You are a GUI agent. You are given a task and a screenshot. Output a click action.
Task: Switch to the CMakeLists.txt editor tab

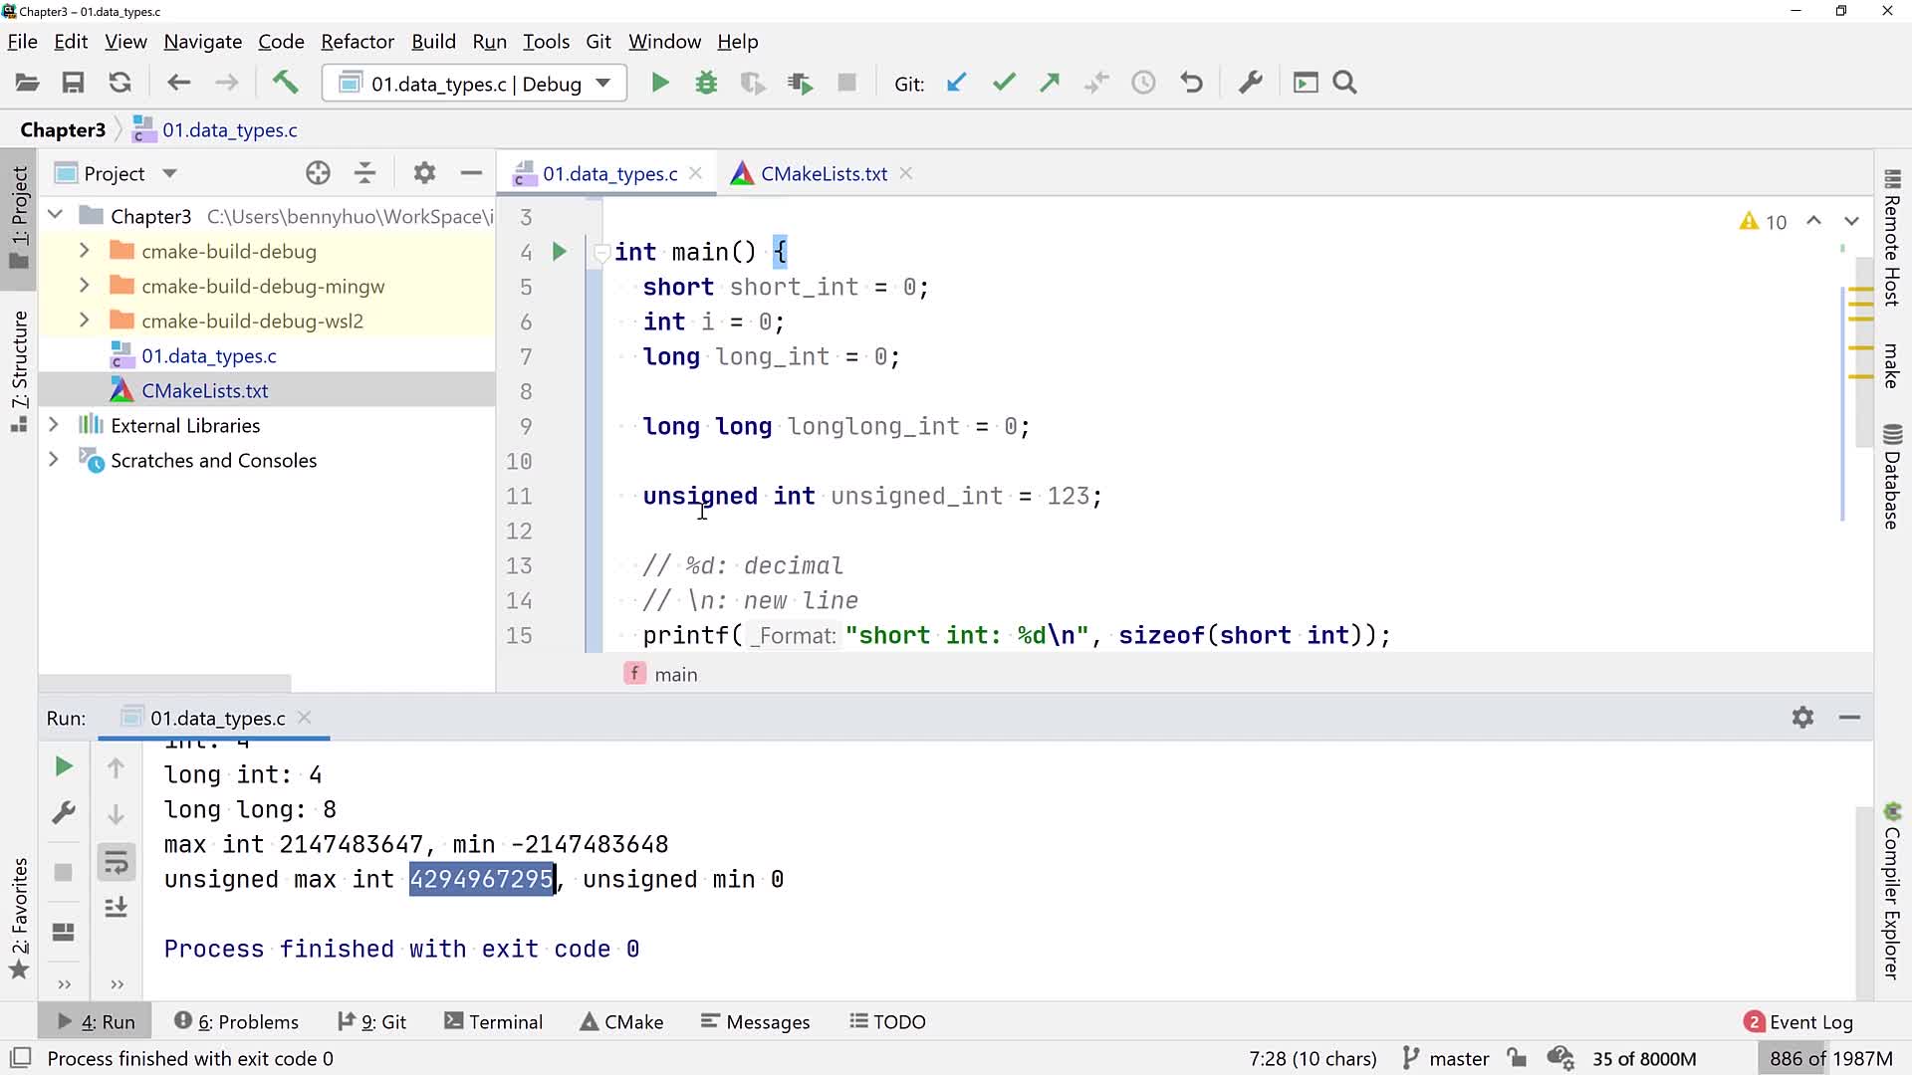pos(823,173)
